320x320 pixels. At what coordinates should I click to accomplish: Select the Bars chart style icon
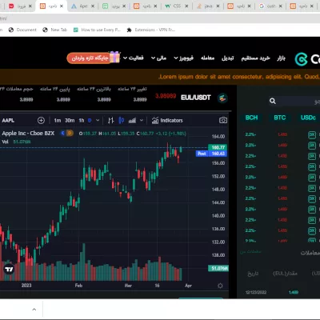tap(111, 121)
